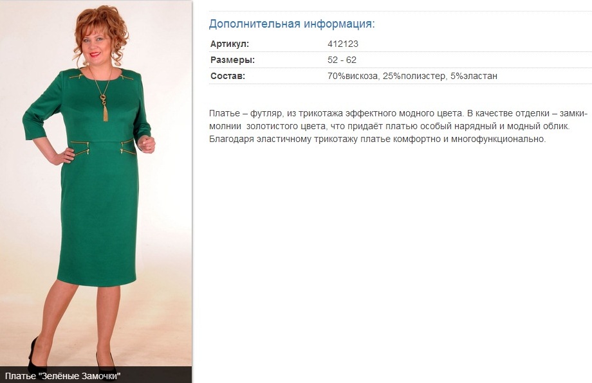The height and width of the screenshot is (383, 592).
Task: Click the line starting Благодаря эластичному трикотажу
Action: pos(378,139)
